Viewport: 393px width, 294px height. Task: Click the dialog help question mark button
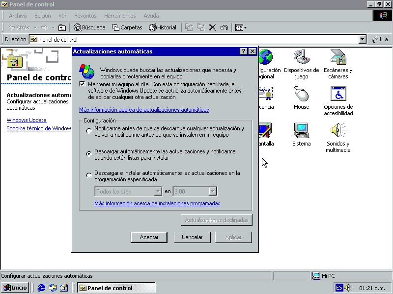coord(243,51)
